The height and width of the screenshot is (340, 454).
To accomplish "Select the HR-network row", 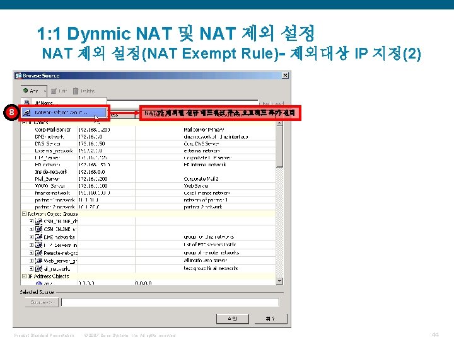I will [x=148, y=165].
